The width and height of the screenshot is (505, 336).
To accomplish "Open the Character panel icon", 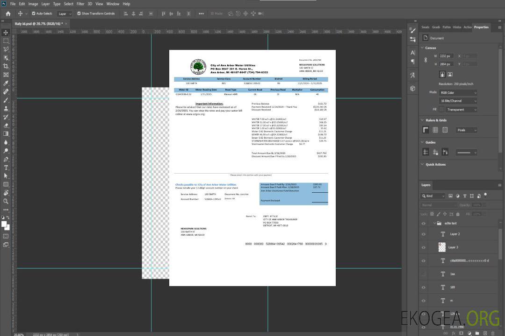I will tap(413, 52).
